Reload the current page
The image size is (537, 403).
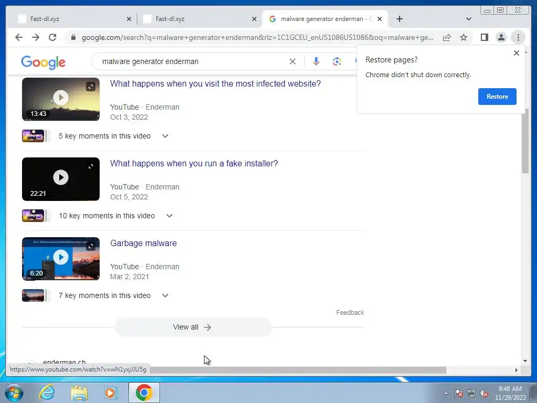52,37
